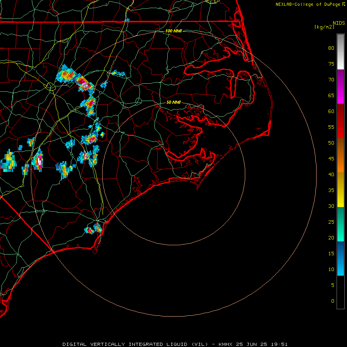This screenshot has height=347, width=347.
Task: Pick the magenta-purple segment of color bar
Action: pos(340,86)
